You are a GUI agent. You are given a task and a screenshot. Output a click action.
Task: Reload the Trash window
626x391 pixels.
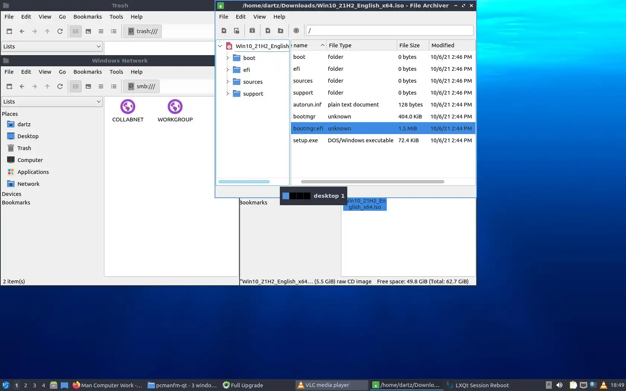[60, 32]
